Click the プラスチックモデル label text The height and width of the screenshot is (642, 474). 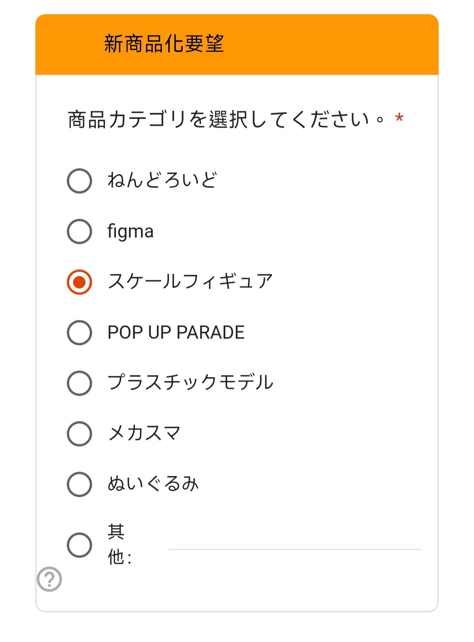point(190,382)
